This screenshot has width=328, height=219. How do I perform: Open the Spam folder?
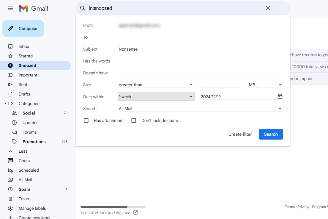(24, 189)
